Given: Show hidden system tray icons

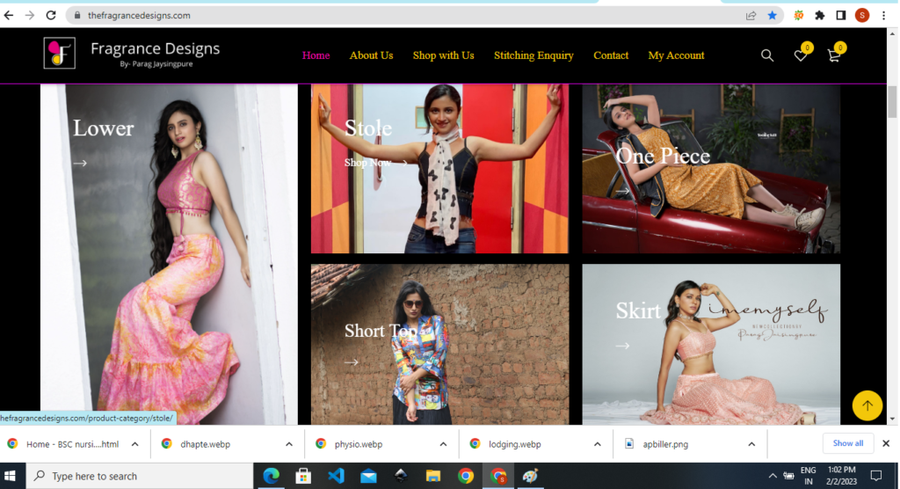Looking at the screenshot, I should coord(773,476).
